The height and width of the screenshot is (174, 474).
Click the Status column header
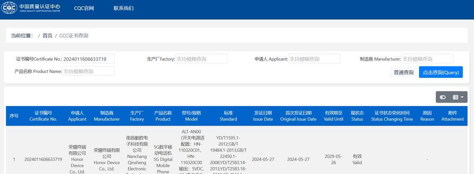pos(357,116)
